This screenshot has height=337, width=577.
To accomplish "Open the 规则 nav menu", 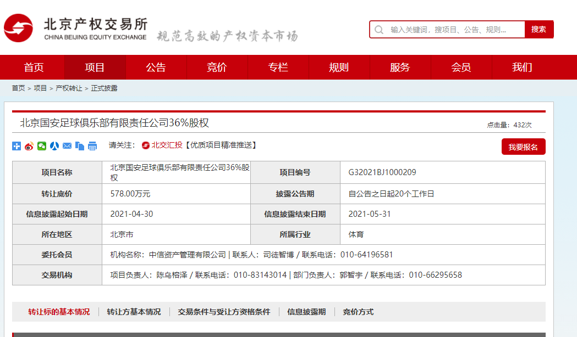I will [339, 67].
